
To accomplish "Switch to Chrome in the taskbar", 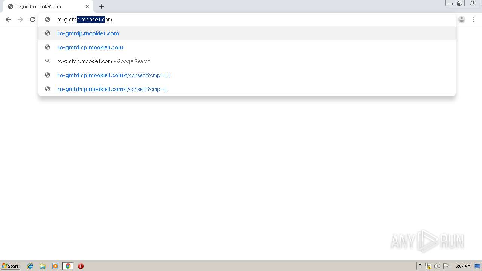I will click(x=68, y=266).
